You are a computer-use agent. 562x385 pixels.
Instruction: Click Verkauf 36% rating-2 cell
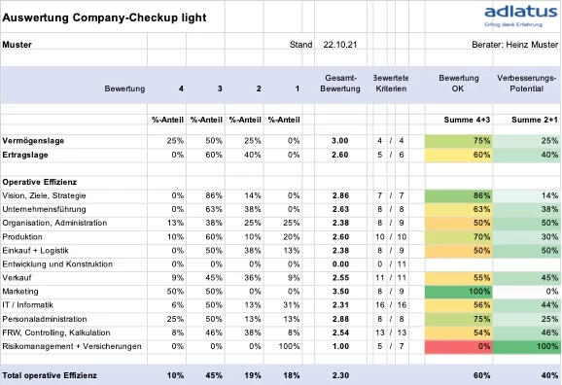(x=253, y=278)
